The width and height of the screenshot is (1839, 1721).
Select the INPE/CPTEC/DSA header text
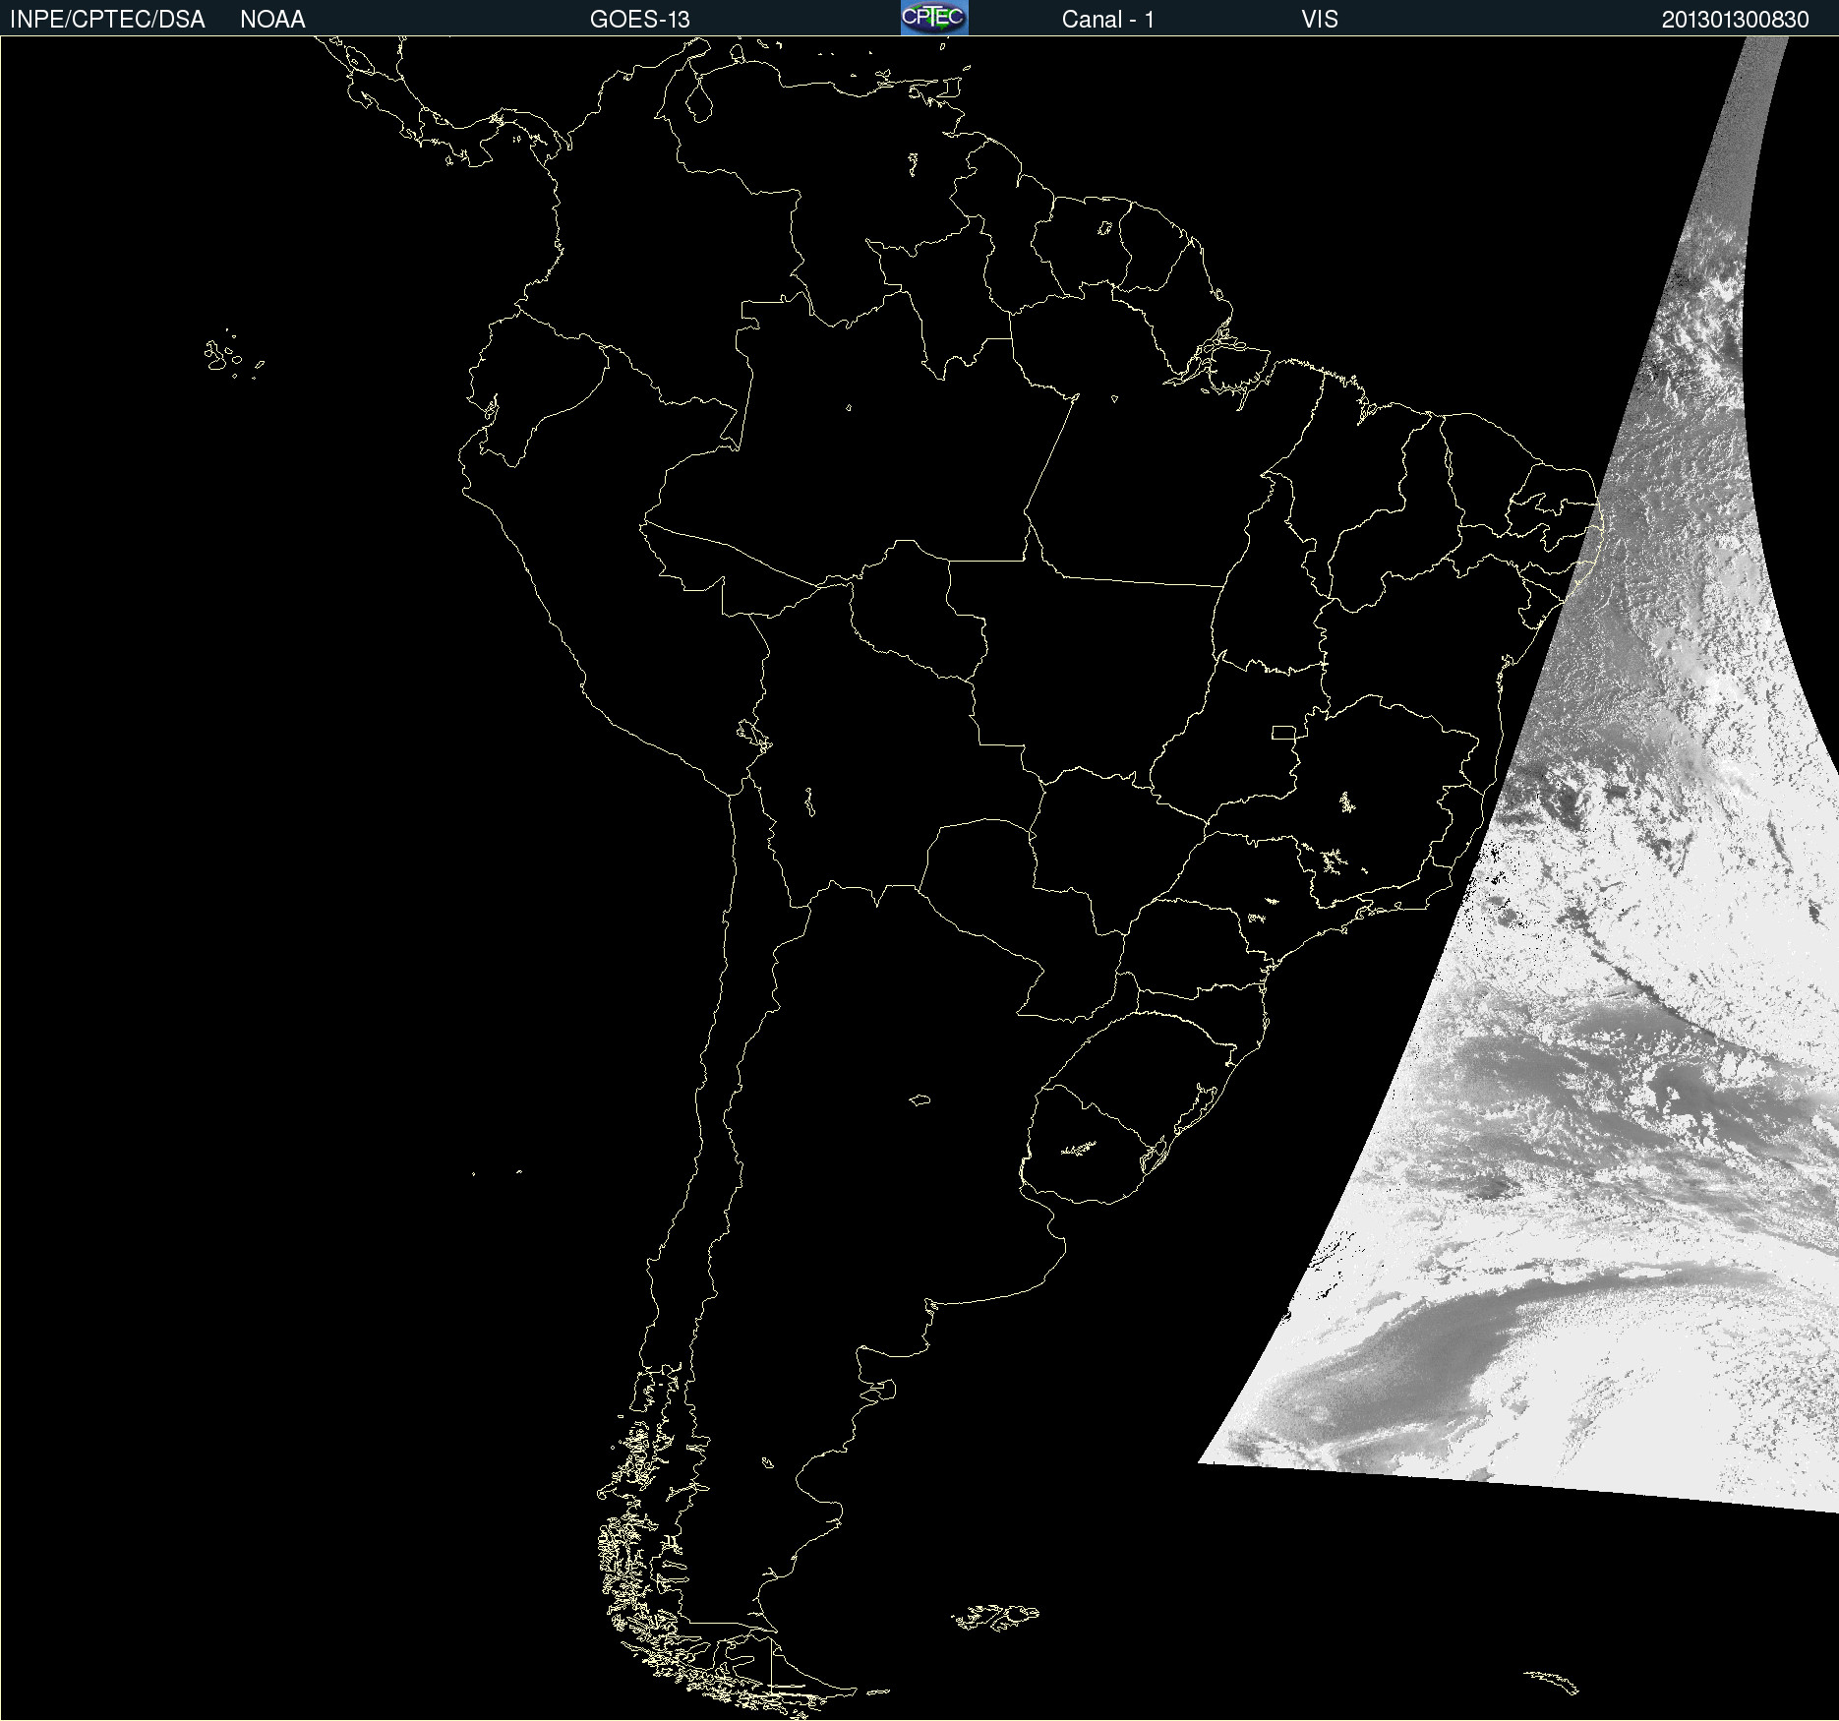(107, 20)
